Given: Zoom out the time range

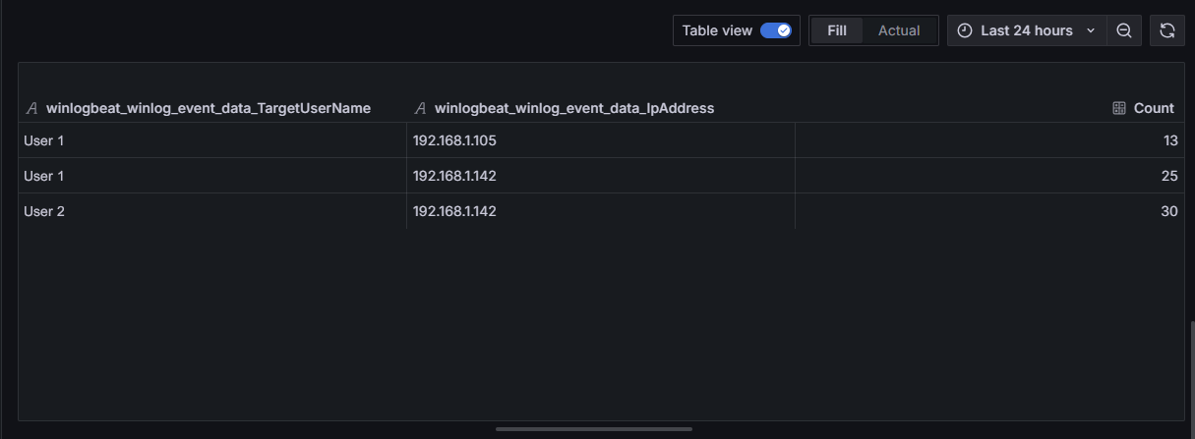Looking at the screenshot, I should 1124,30.
